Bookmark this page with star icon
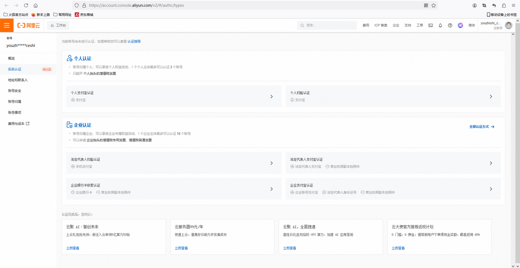Screen dimensions: 520x268 (x=433, y=6)
